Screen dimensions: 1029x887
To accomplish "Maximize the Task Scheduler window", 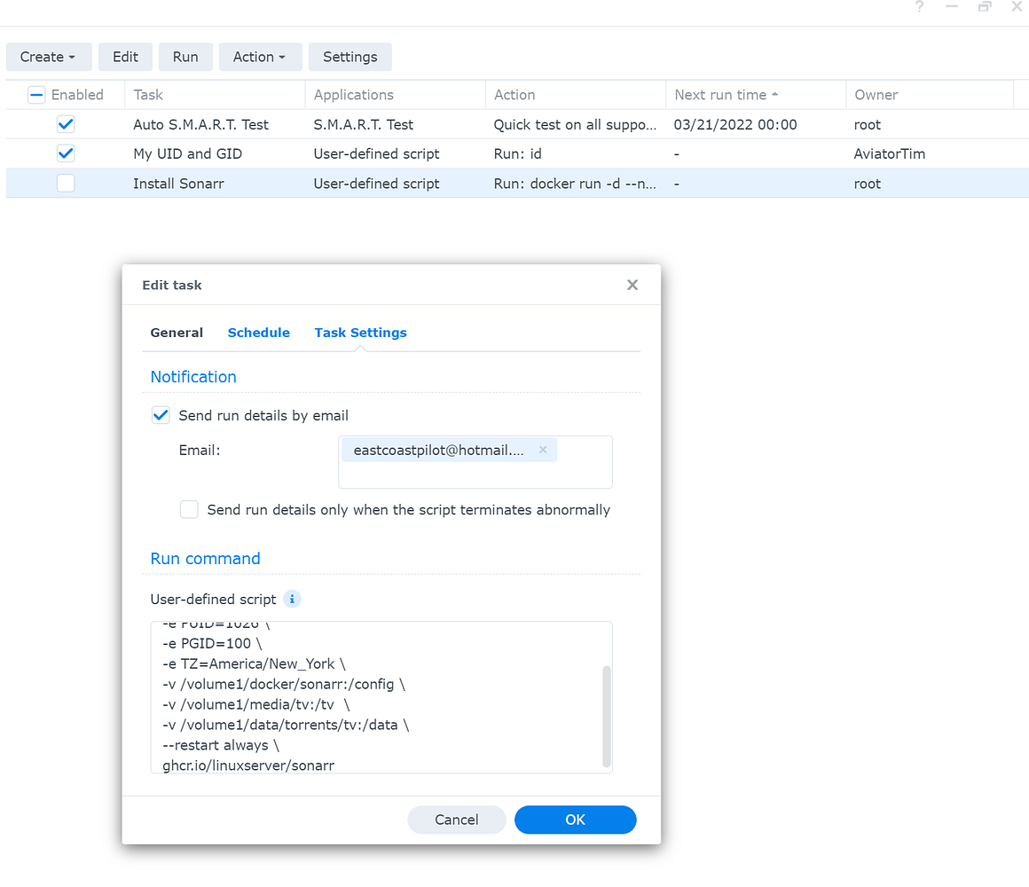I will 985,7.
